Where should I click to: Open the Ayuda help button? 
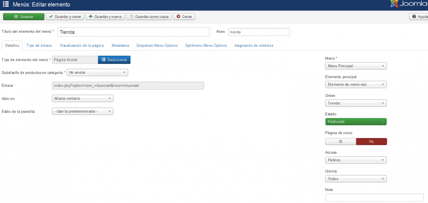(x=419, y=17)
